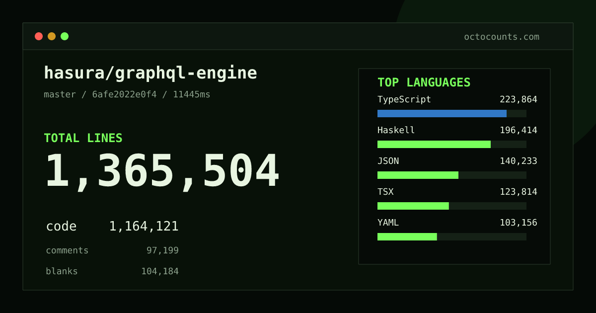
Task: Click the blanks row label
Action: [62, 271]
